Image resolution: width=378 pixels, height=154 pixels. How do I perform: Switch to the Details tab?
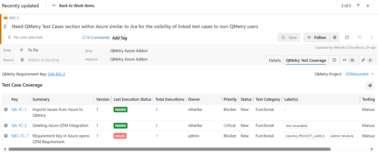click(275, 60)
